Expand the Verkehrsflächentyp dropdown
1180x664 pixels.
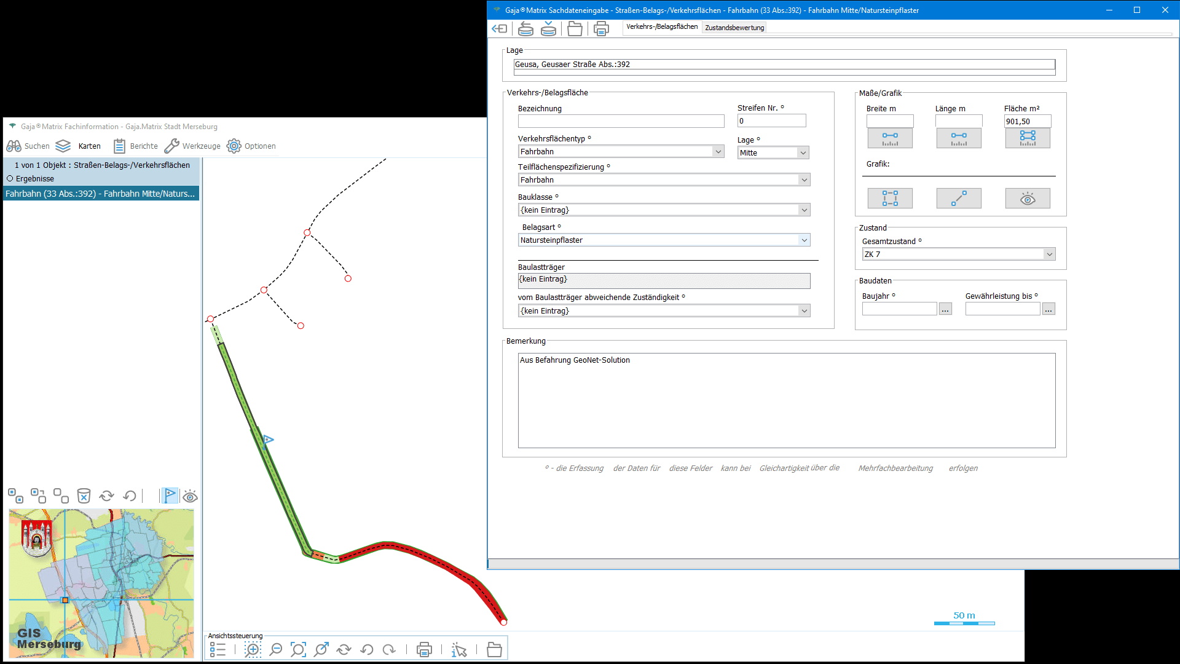pyautogui.click(x=718, y=151)
